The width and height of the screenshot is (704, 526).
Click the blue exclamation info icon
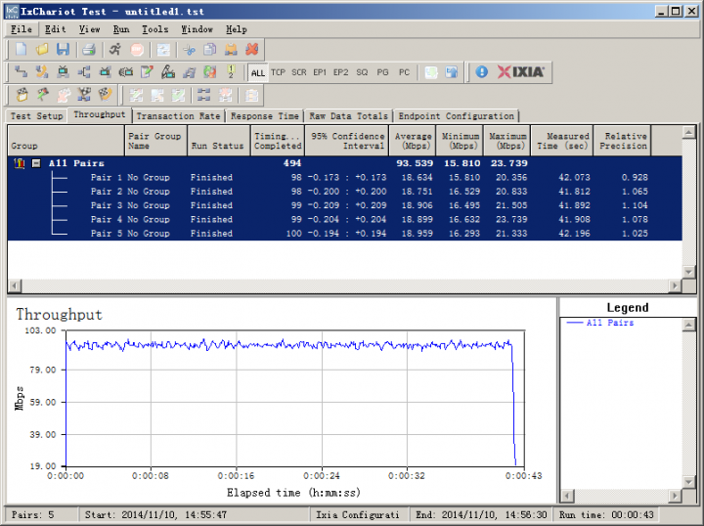pos(481,71)
